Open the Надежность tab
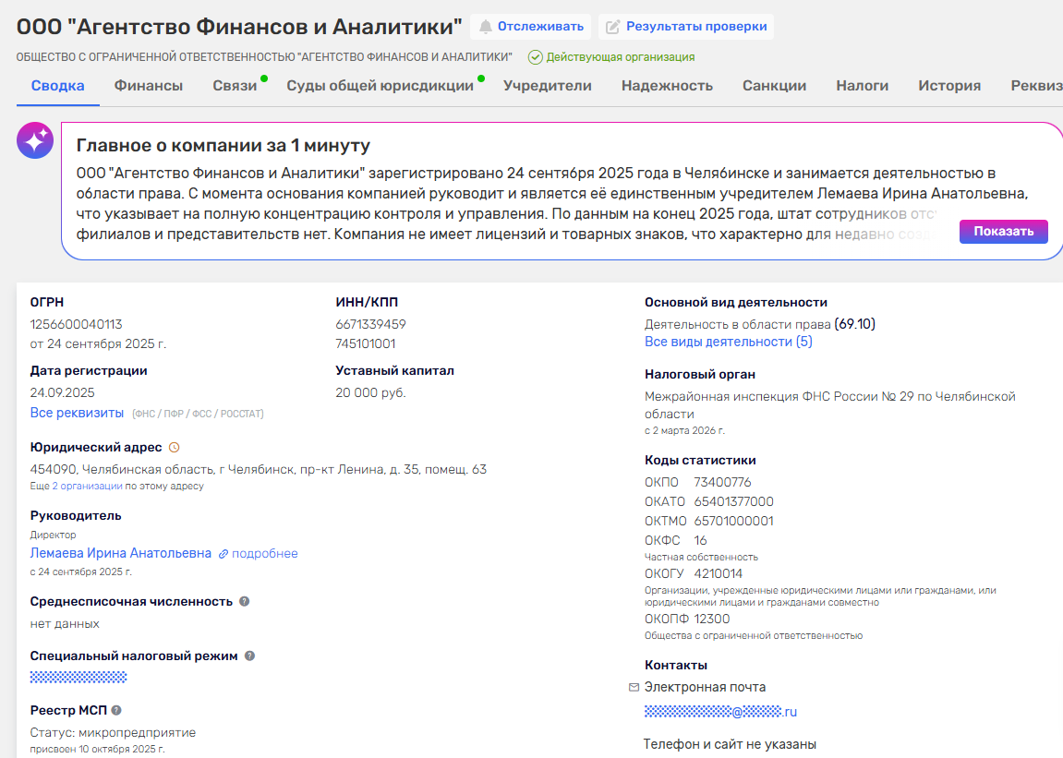Image resolution: width=1063 pixels, height=758 pixels. 667,86
